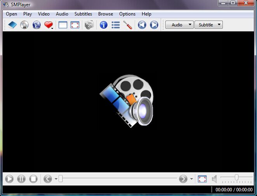Screen dimensions: 257x196
Task: Mute audio with the speaker icon
Action: [215, 179]
